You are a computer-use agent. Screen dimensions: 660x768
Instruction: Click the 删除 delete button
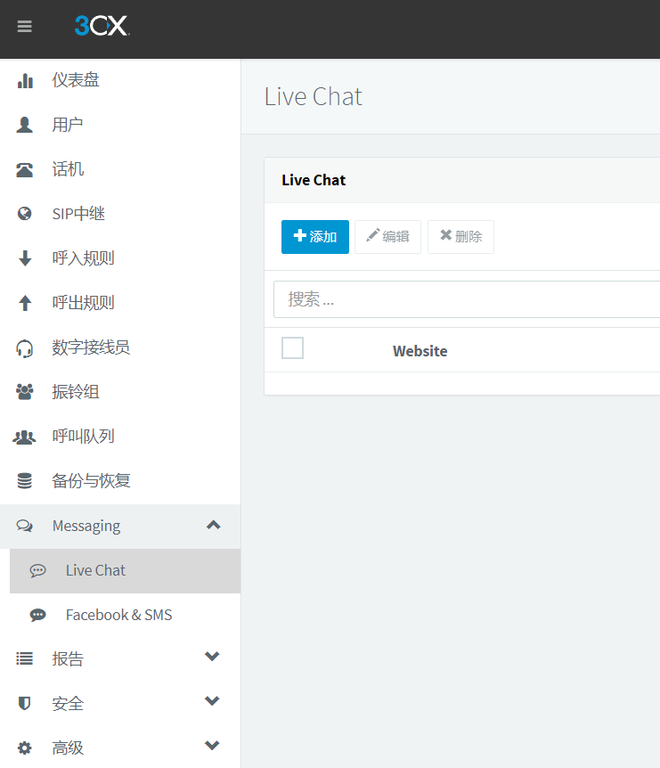[460, 237]
